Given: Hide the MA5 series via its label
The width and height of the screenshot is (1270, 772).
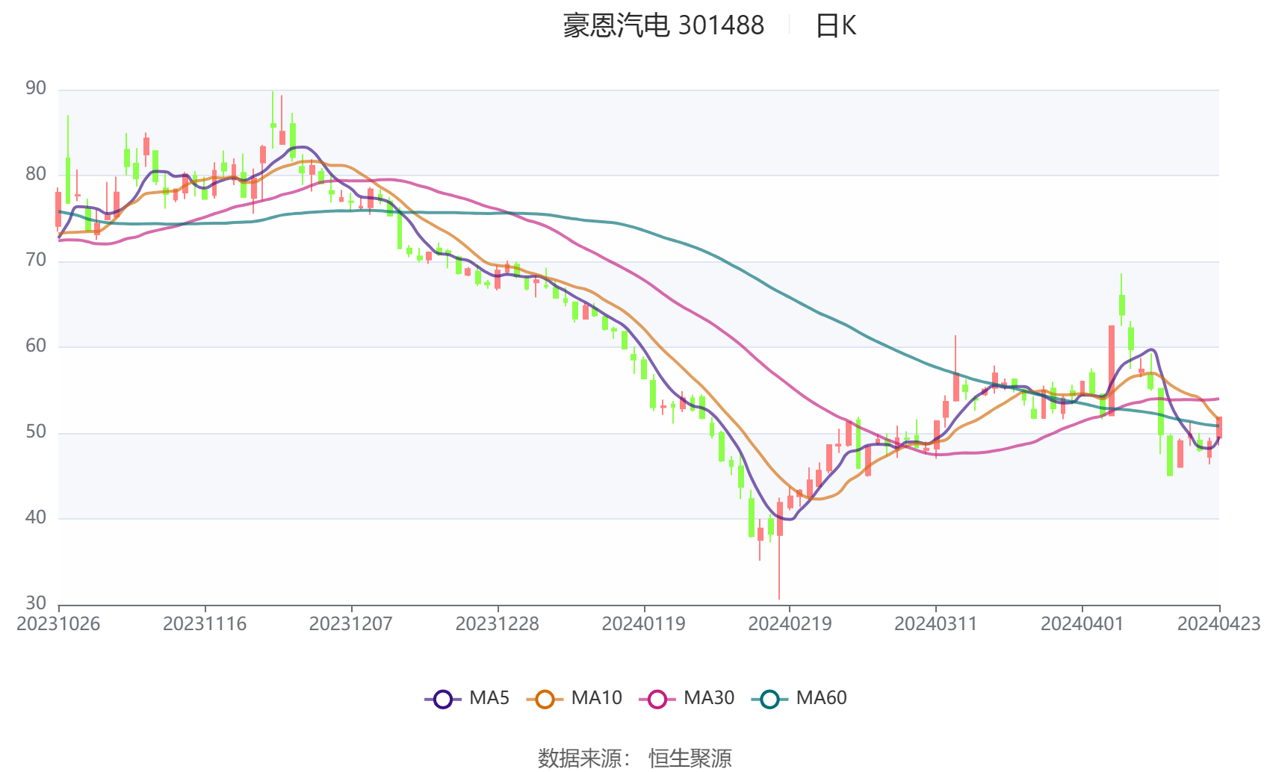Looking at the screenshot, I should [x=489, y=698].
